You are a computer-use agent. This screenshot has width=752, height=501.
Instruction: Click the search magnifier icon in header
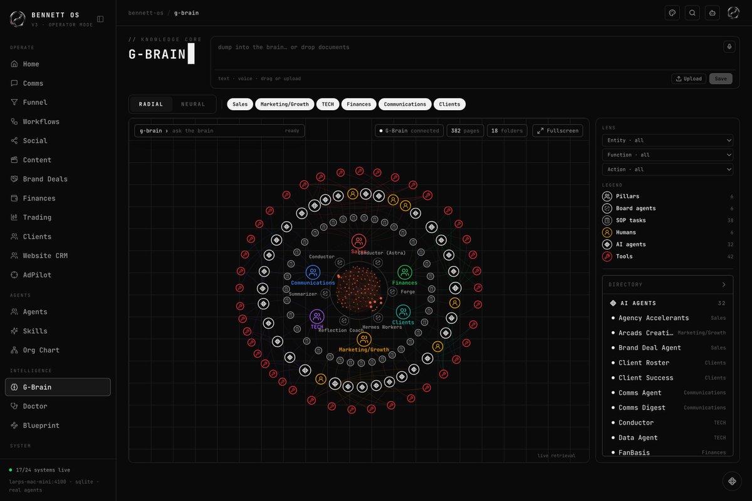point(692,13)
